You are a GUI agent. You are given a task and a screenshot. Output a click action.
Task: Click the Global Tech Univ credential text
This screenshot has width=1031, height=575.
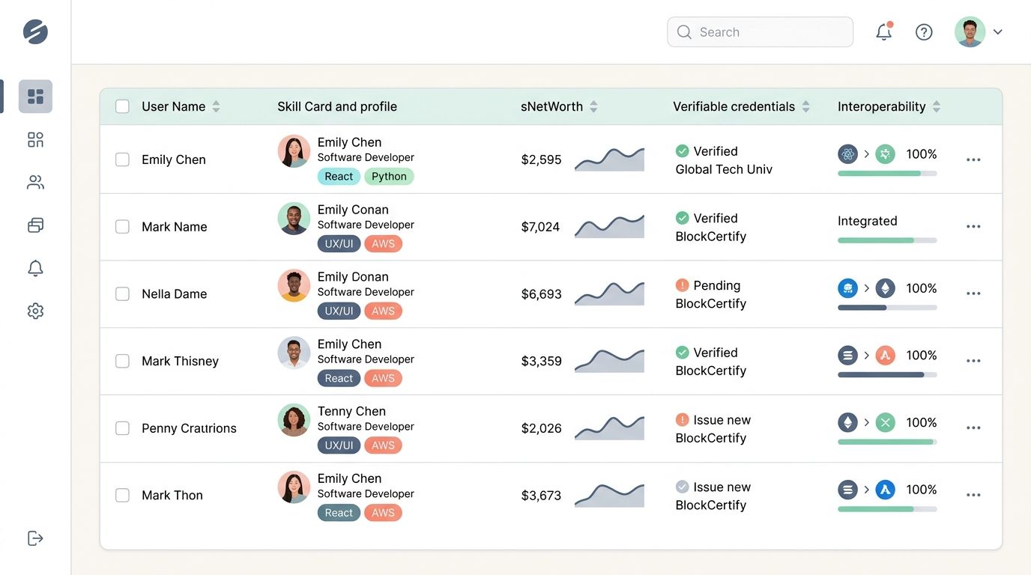pos(724,169)
